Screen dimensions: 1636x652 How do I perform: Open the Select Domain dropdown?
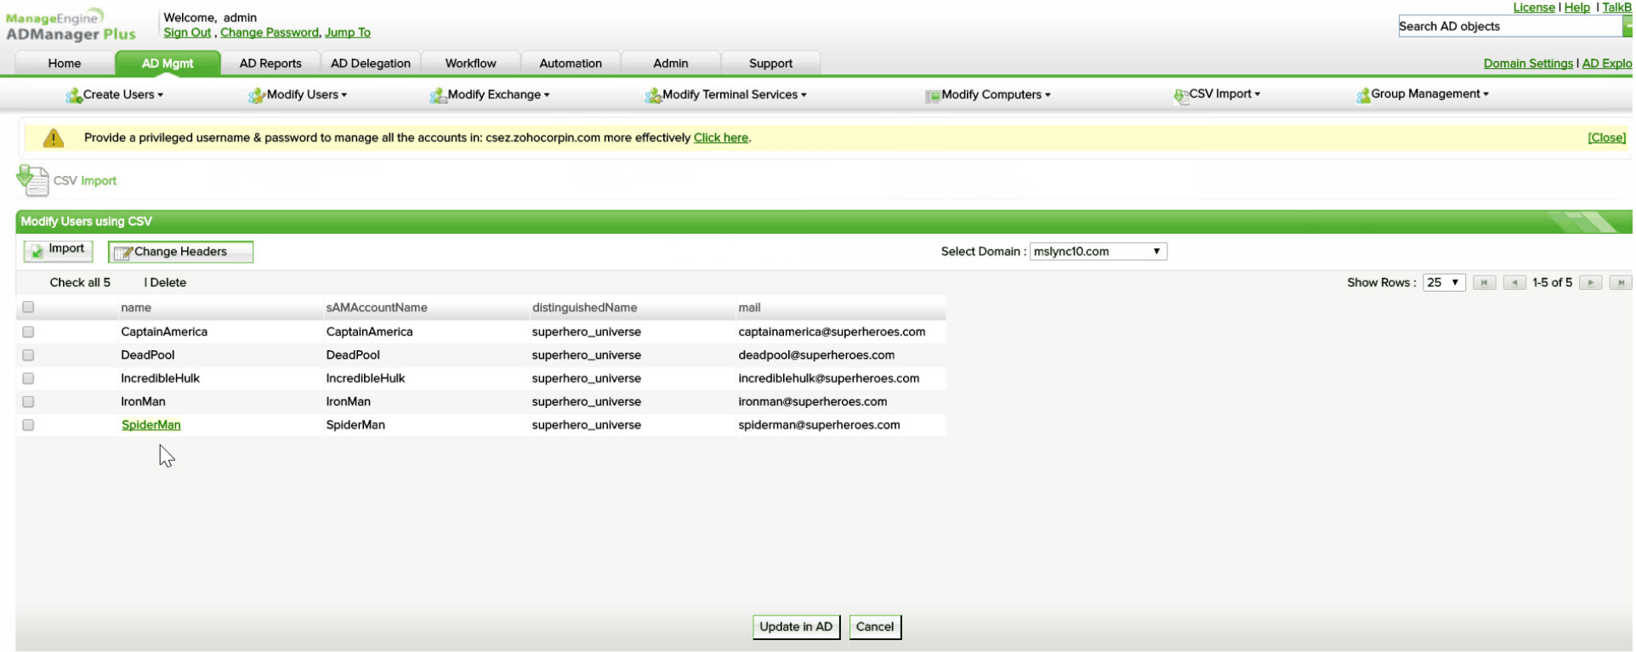click(1099, 252)
